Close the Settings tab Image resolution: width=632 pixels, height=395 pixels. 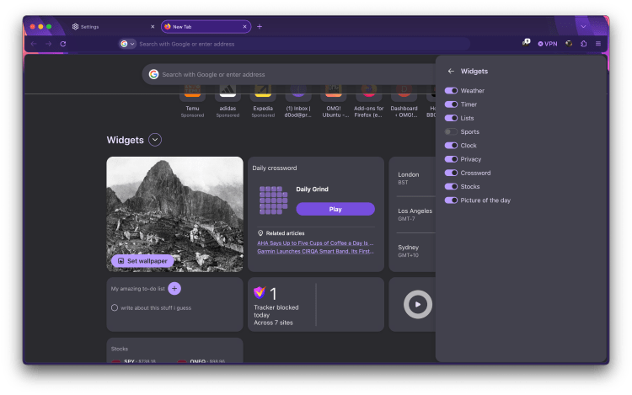(153, 27)
